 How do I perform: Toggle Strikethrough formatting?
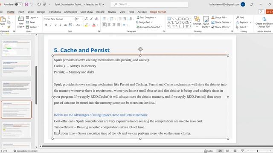(65, 25)
